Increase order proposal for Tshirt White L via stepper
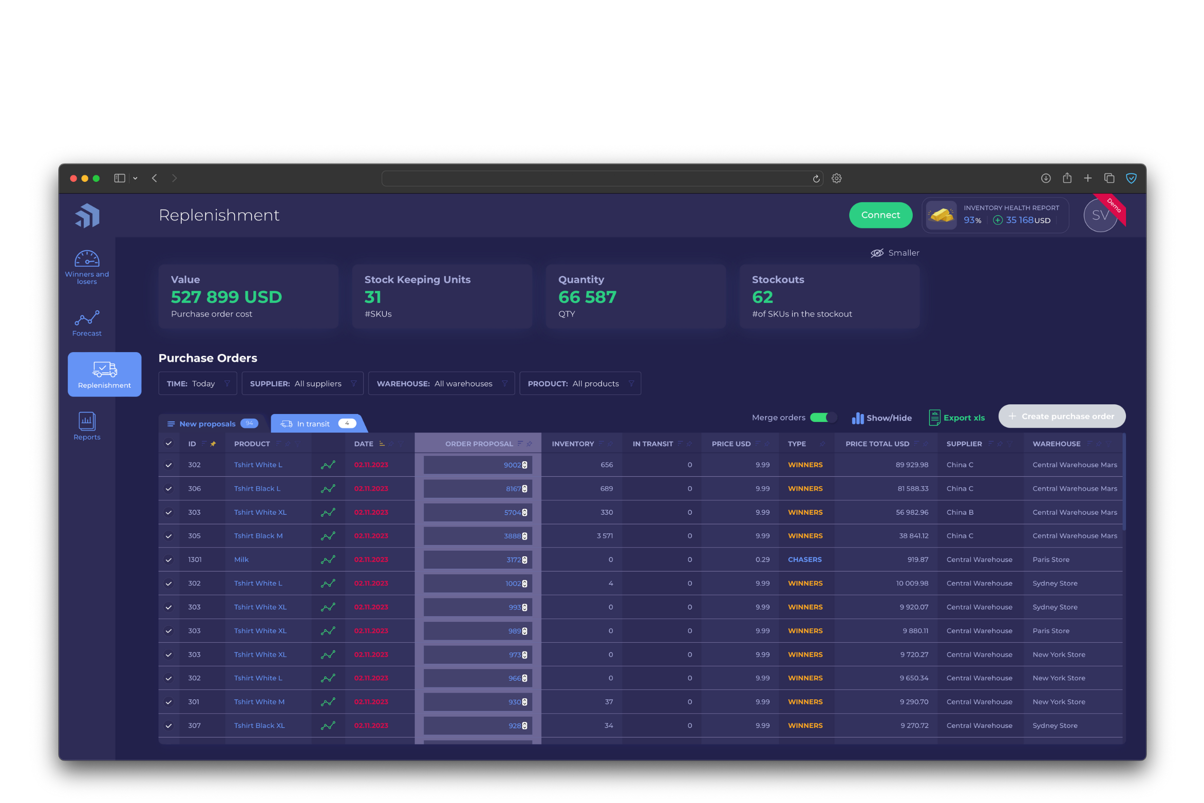Viewport: 1204px width, 803px height. [524, 462]
